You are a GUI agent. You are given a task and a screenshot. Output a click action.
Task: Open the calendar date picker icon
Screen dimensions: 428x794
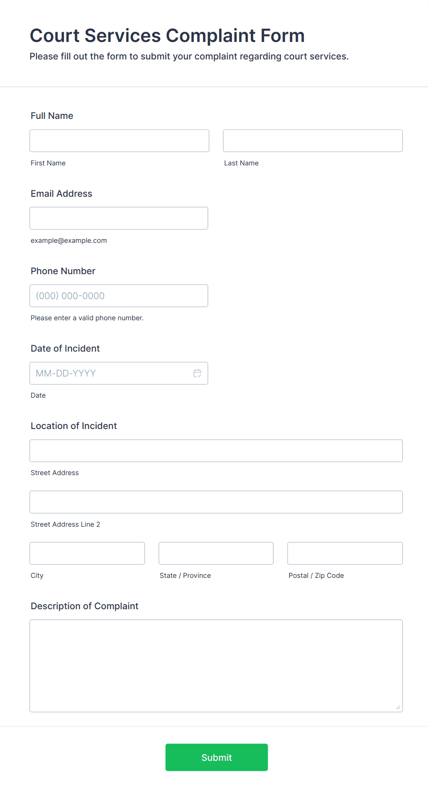(x=197, y=373)
